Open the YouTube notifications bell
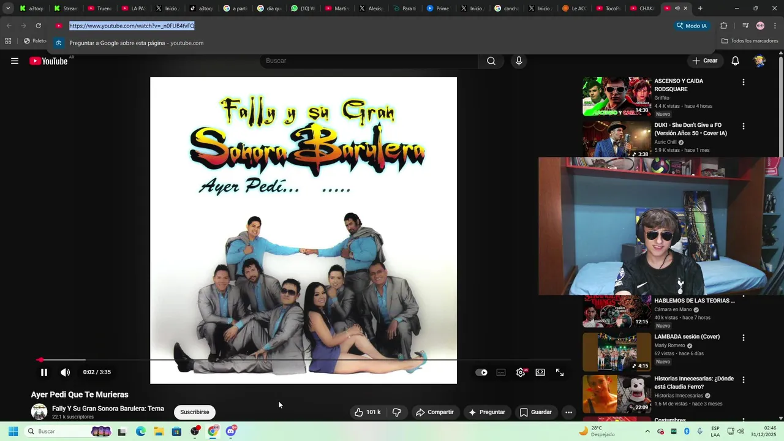This screenshot has width=784, height=441. pyautogui.click(x=736, y=61)
